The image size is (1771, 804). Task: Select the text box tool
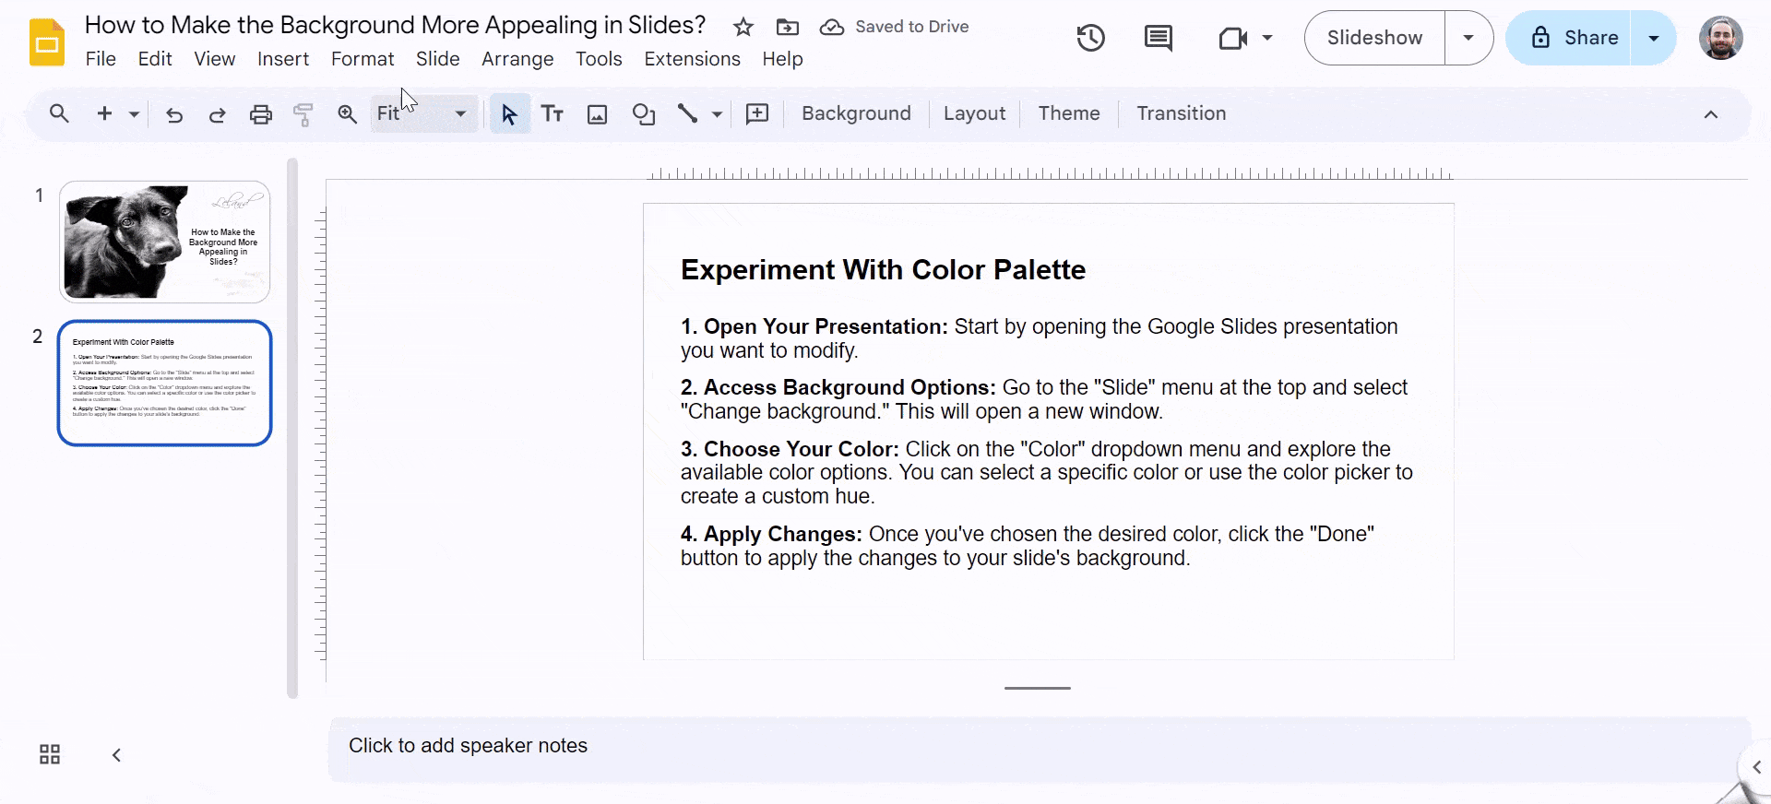[553, 114]
